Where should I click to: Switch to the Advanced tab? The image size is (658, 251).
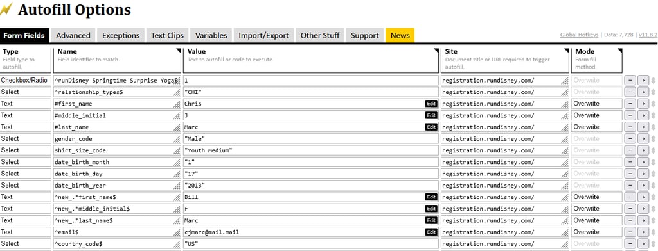click(73, 36)
